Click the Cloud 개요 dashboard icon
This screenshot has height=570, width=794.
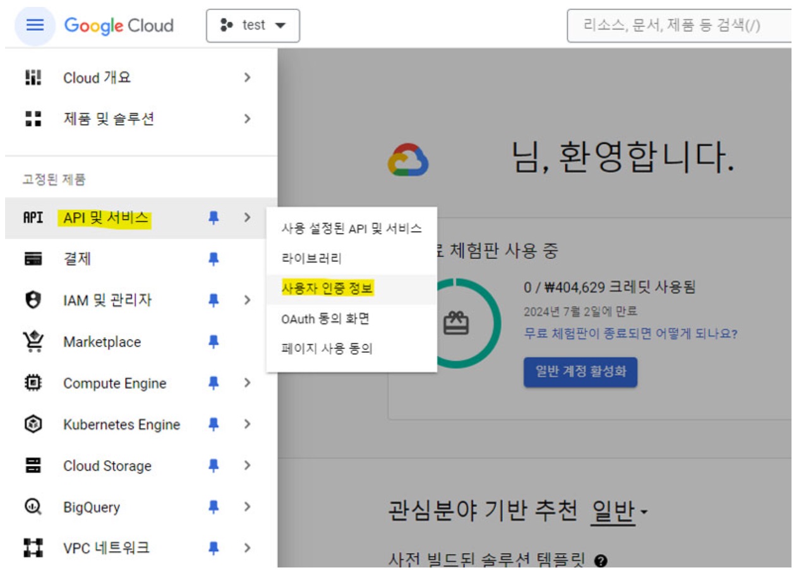[33, 78]
